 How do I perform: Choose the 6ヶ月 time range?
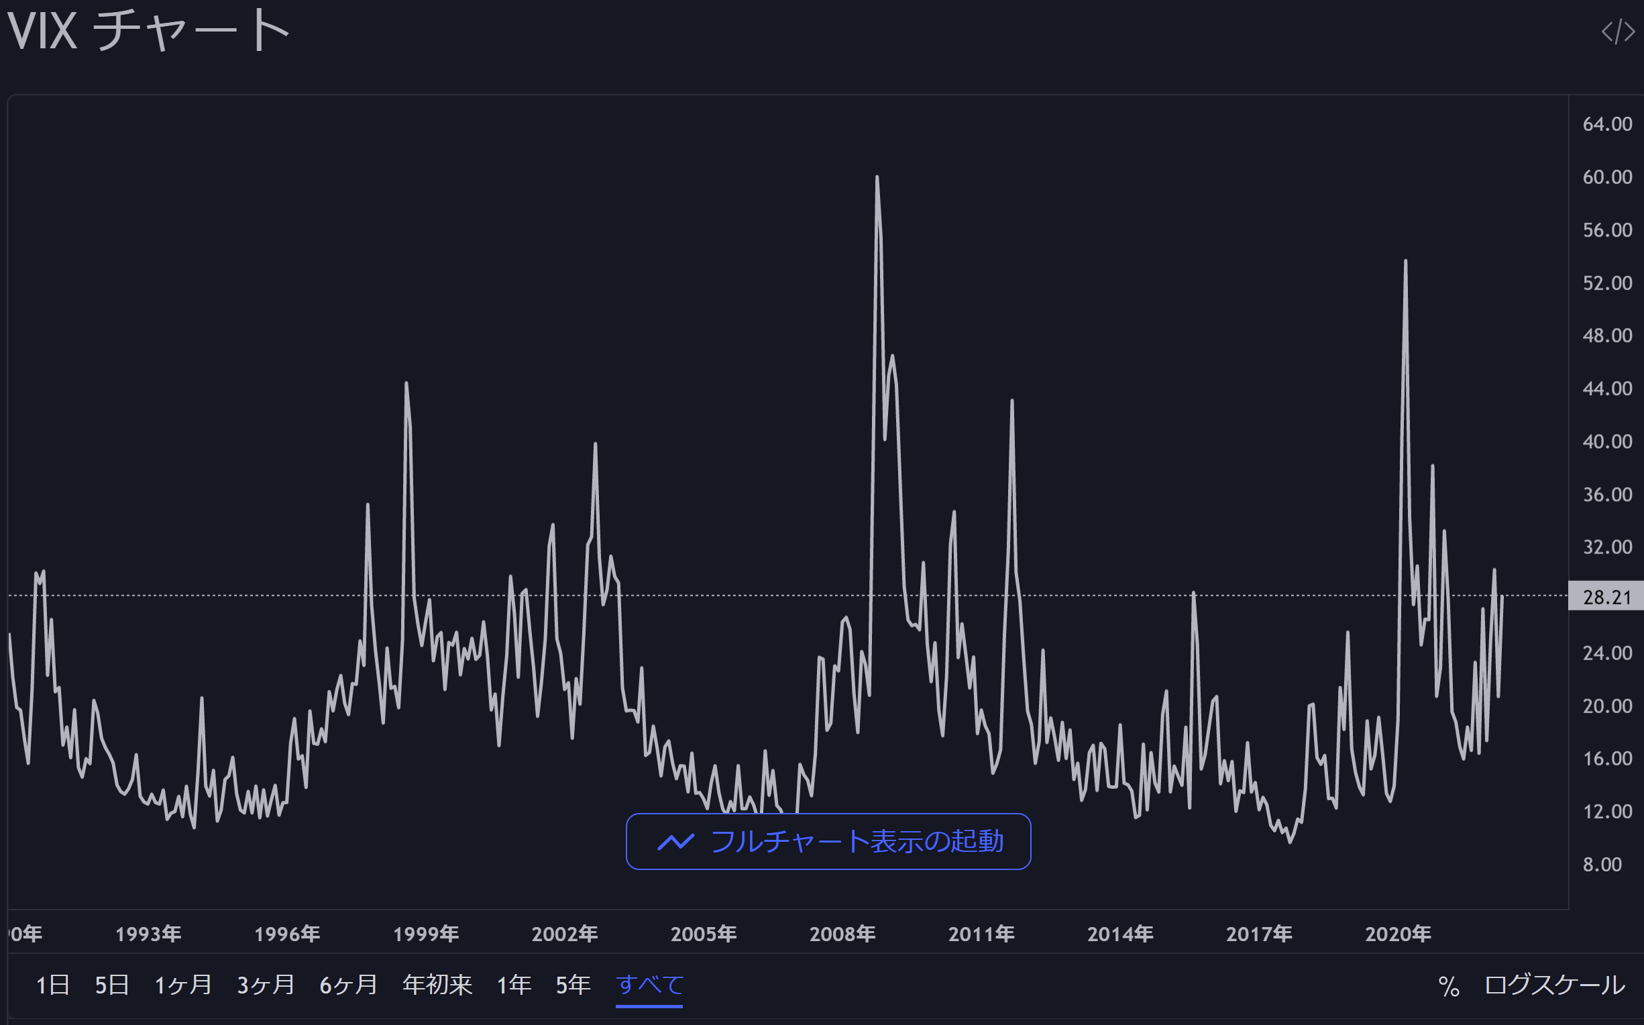(x=348, y=984)
